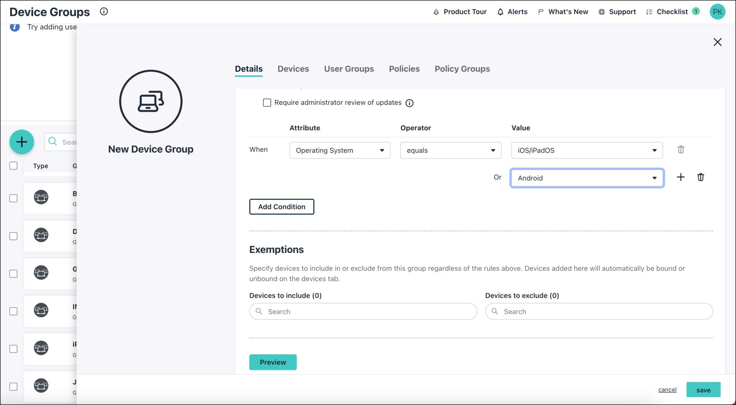Search within Devices to include
This screenshot has height=405, width=736.
click(x=363, y=311)
